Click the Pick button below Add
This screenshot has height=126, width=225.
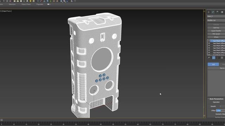click(x=216, y=68)
